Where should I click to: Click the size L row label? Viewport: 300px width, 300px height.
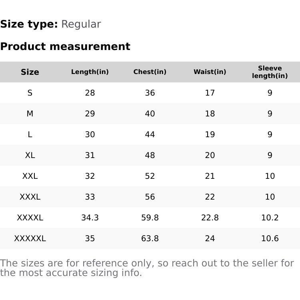[x=30, y=134]
